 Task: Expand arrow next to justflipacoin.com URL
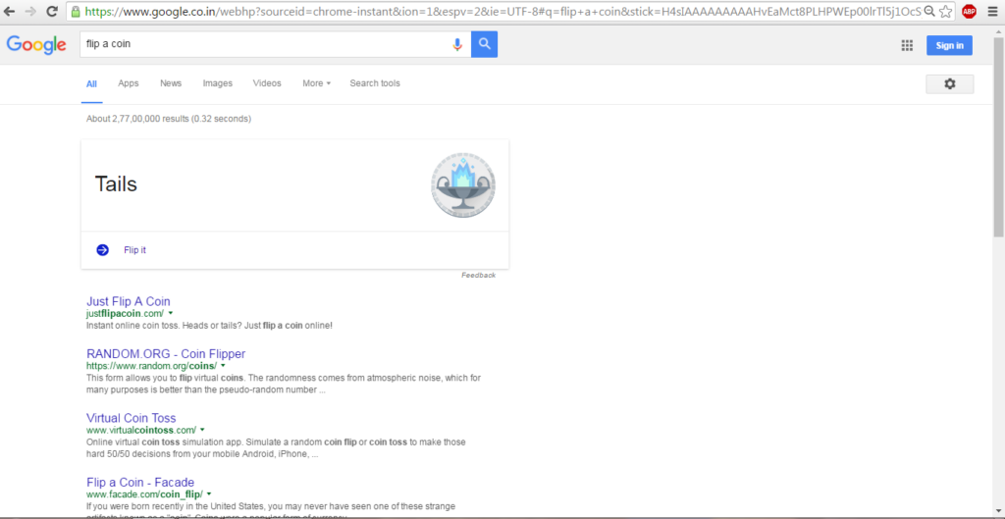171,313
